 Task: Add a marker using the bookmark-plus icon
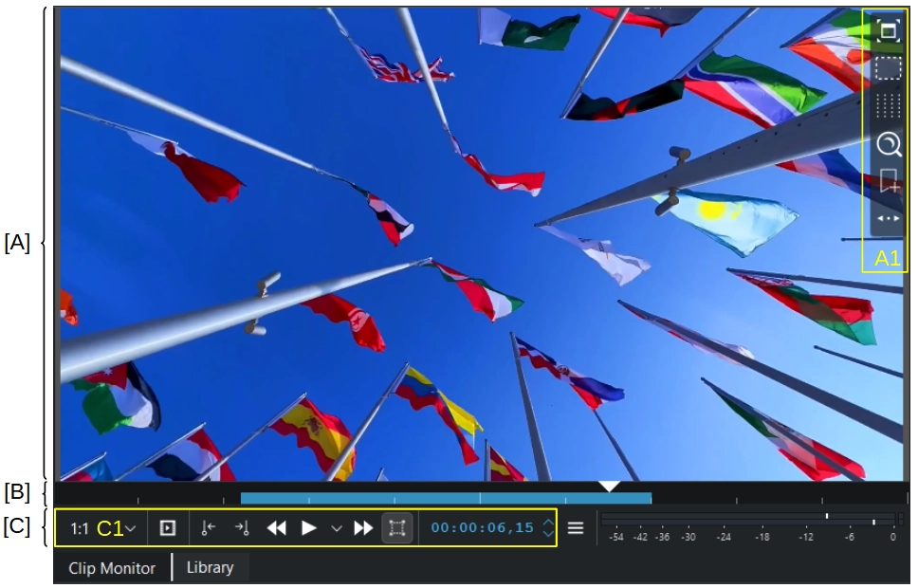(889, 181)
